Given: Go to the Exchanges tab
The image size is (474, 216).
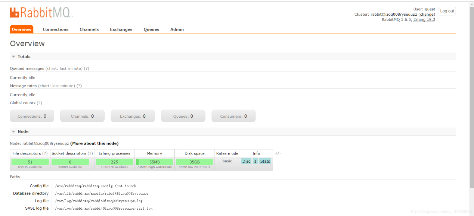Looking at the screenshot, I should (121, 29).
